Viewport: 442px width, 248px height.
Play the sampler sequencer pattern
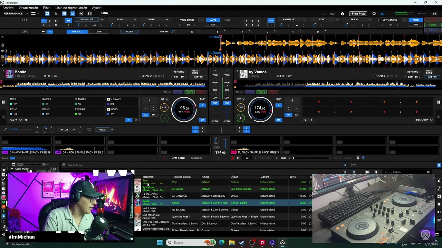(x=238, y=158)
